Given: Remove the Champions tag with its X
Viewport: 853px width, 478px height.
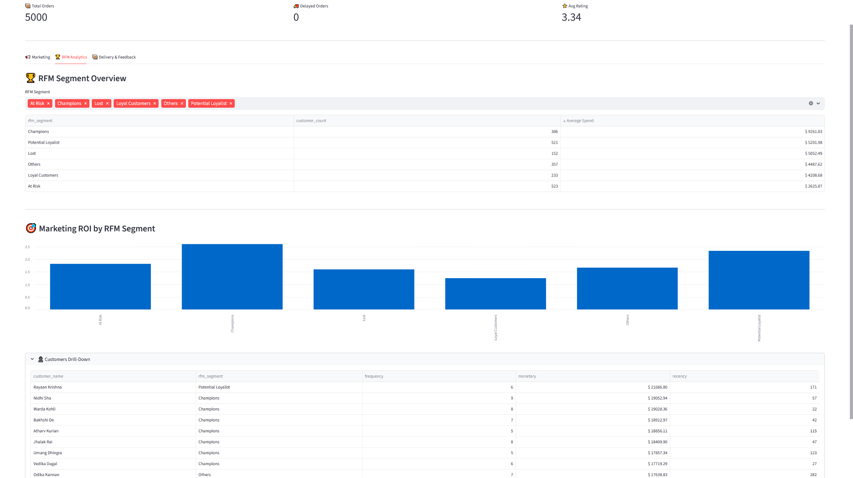Looking at the screenshot, I should pyautogui.click(x=86, y=103).
